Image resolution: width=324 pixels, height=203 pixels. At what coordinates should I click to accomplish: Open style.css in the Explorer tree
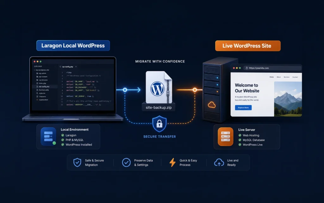coord(41,93)
